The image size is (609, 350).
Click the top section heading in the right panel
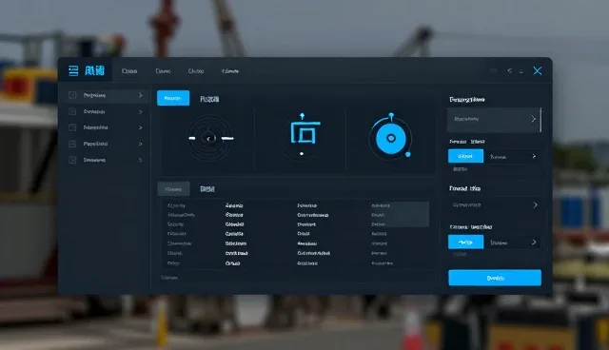(467, 100)
